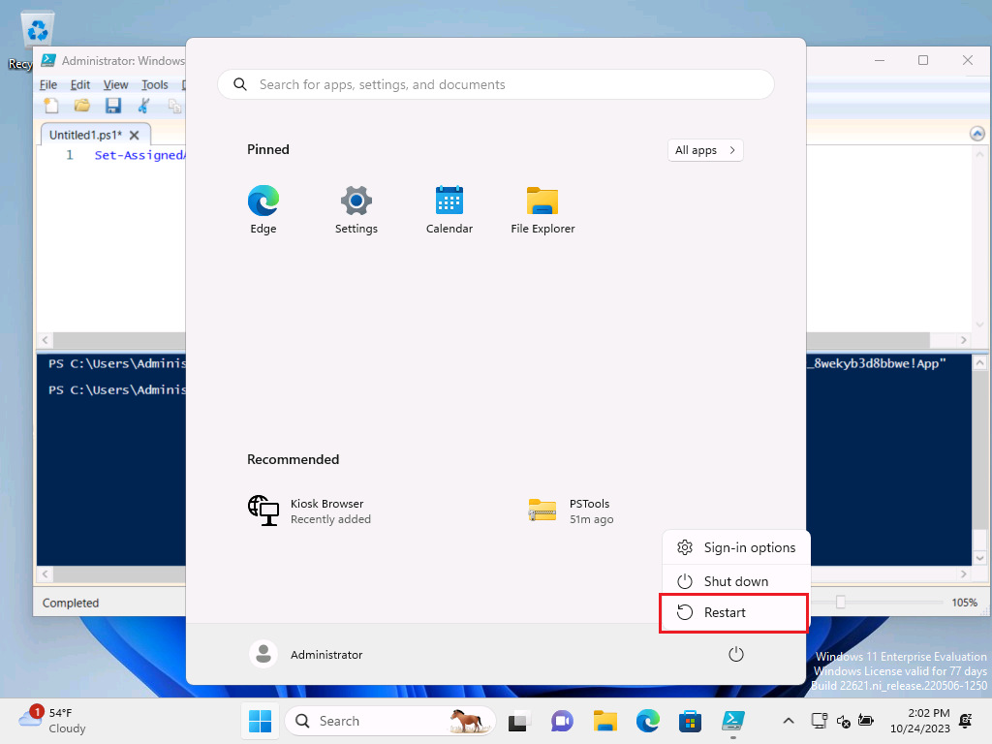This screenshot has height=744, width=992.
Task: Click the power button icon
Action: coord(736,654)
